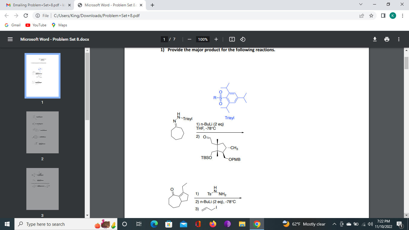
Task: Open Firefox from the taskbar
Action: 213,224
